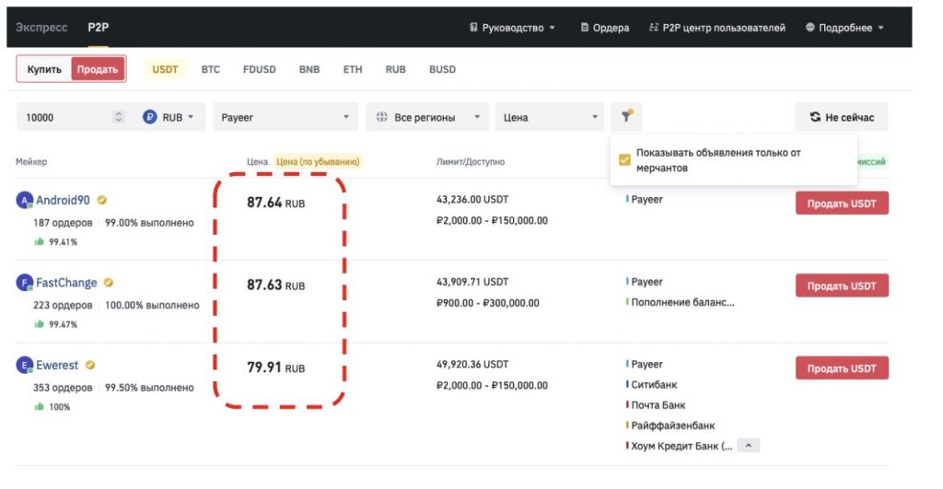The image size is (943, 489).
Task: Open the Все регионы dropdown
Action: pyautogui.click(x=427, y=117)
